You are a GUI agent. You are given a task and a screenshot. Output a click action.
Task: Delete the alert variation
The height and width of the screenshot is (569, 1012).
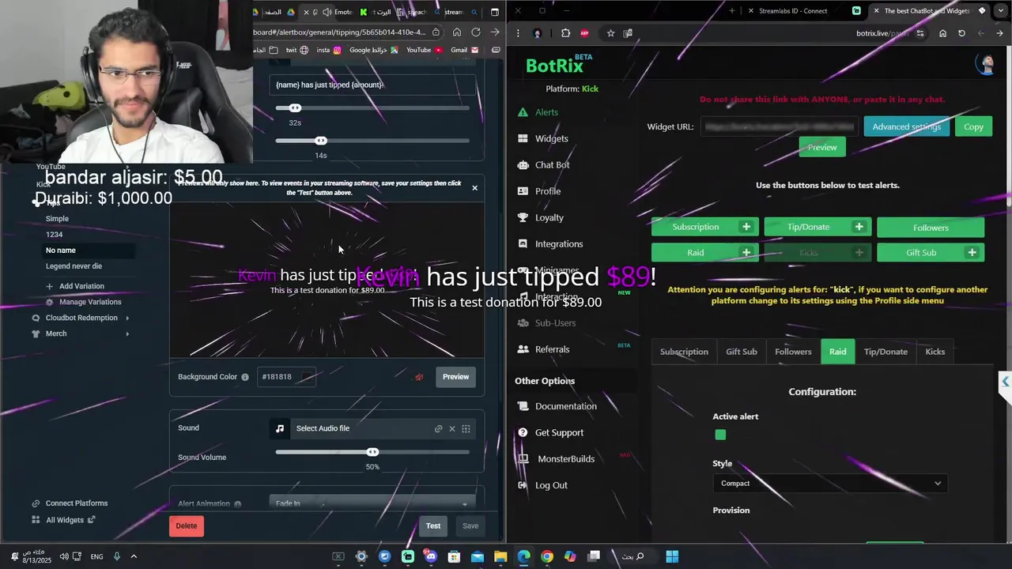click(x=187, y=526)
